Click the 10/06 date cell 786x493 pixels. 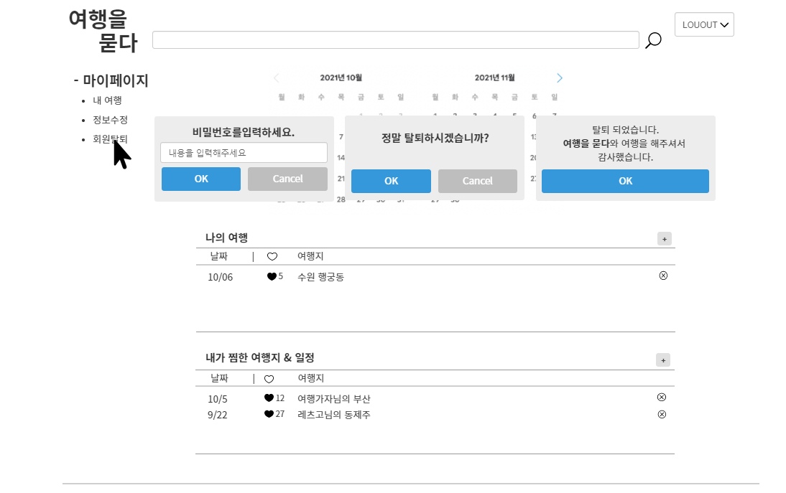click(x=221, y=277)
